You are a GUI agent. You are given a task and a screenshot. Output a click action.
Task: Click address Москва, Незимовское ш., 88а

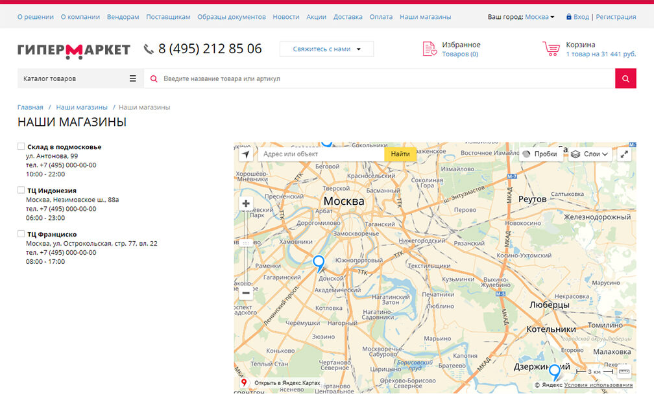[72, 200]
